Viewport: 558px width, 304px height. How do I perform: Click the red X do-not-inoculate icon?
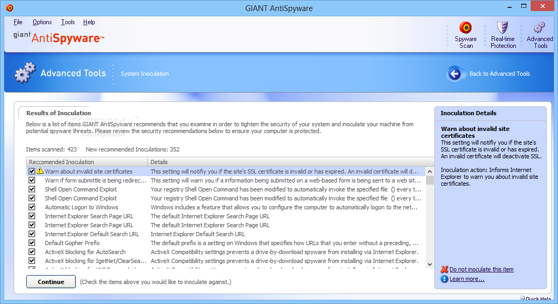tap(444, 269)
